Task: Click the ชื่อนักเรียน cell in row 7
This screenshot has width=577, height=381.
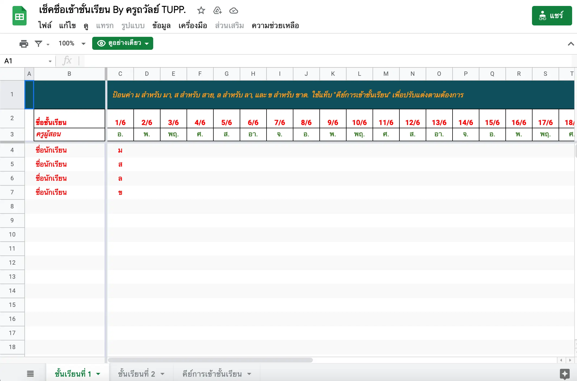Action: click(69, 192)
